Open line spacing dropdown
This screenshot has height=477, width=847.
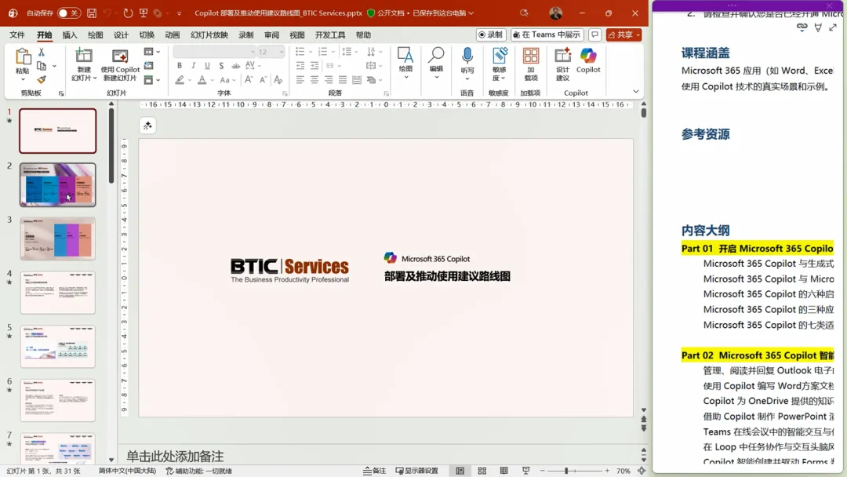coord(356,52)
